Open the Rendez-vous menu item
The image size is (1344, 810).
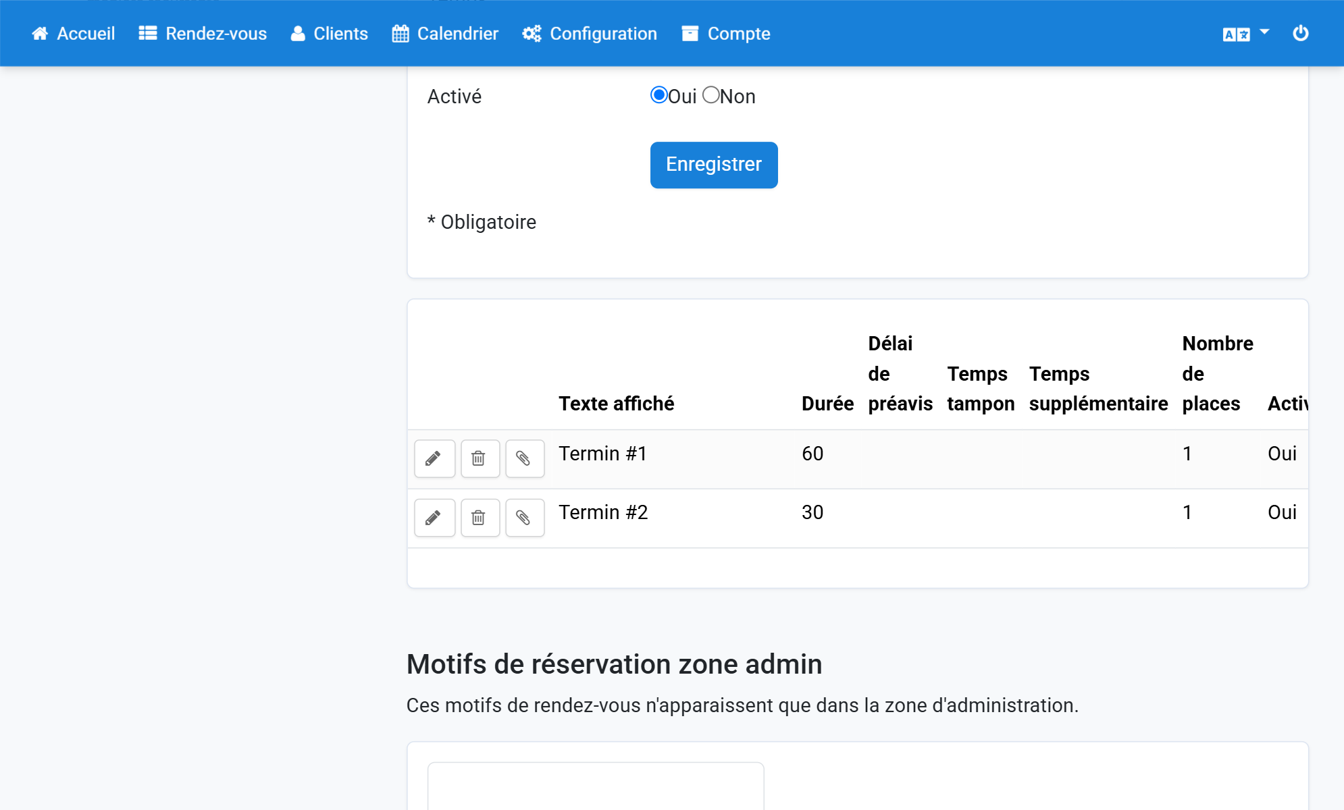point(203,34)
